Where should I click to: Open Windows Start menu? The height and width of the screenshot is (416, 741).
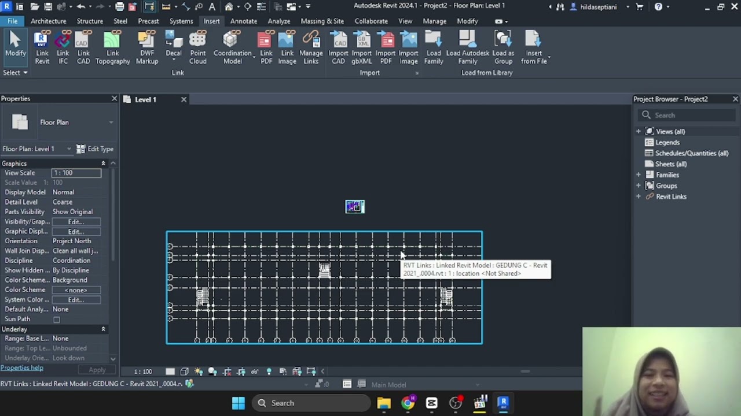click(239, 403)
